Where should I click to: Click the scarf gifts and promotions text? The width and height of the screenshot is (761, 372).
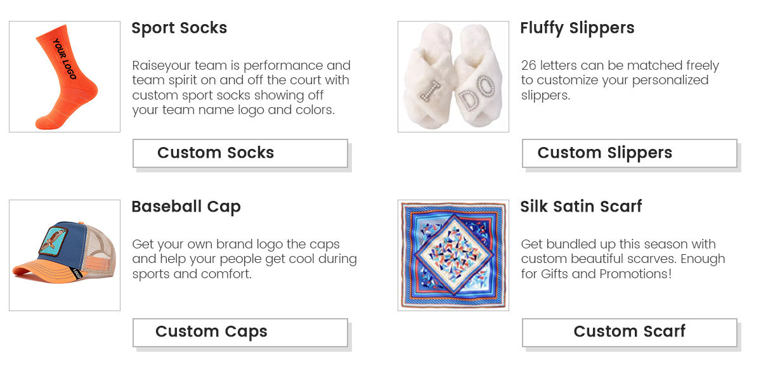[x=622, y=259]
